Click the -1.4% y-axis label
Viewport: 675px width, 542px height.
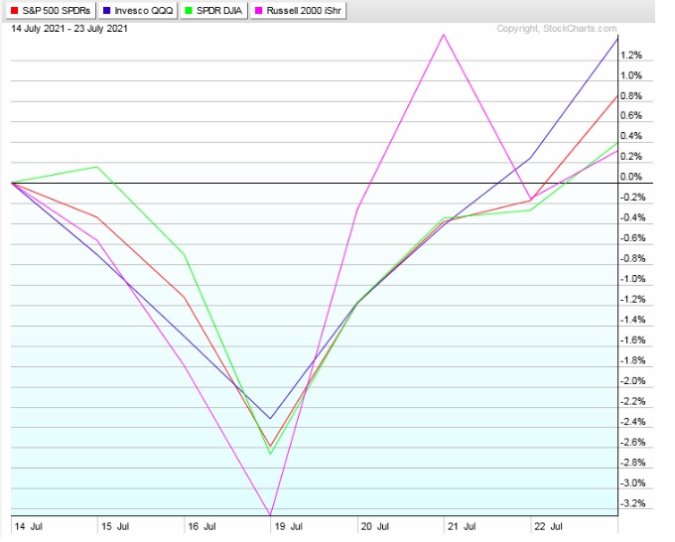(x=633, y=320)
